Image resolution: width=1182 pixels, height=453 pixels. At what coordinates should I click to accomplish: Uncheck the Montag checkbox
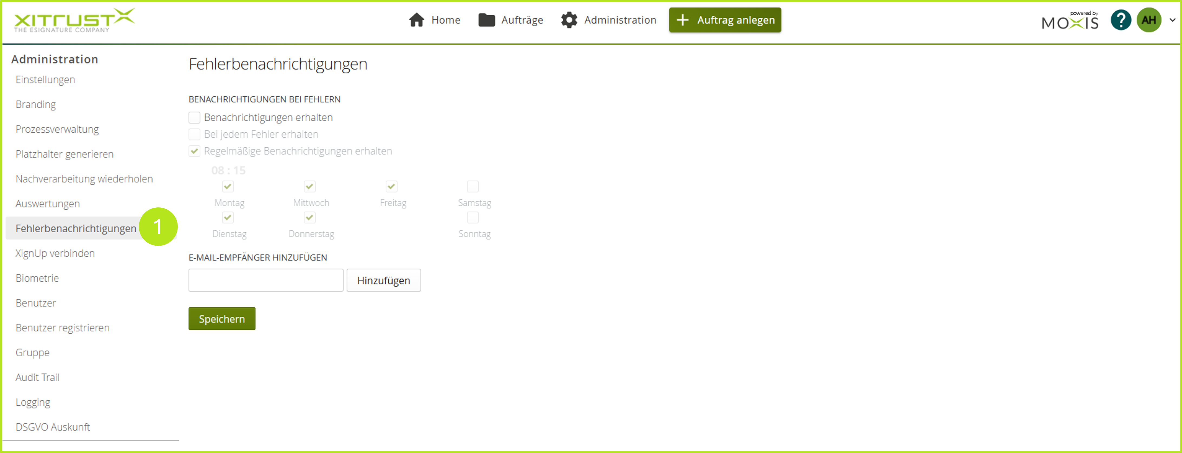pyautogui.click(x=228, y=186)
